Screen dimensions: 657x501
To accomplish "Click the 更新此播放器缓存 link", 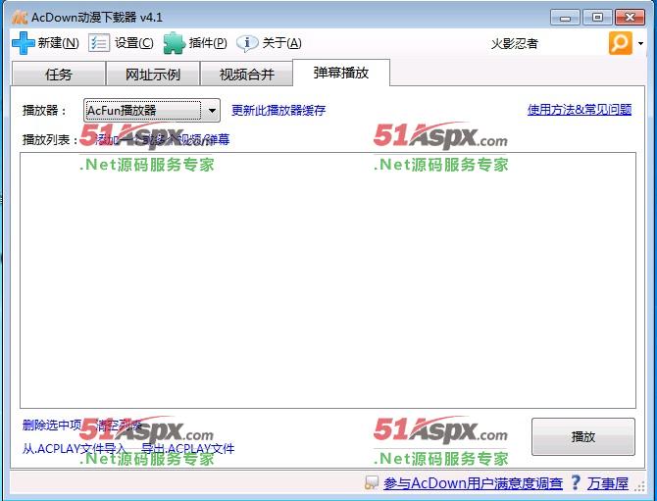I will tap(278, 110).
